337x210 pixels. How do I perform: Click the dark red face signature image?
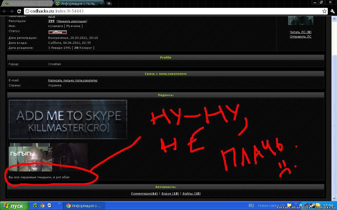pos(70,157)
